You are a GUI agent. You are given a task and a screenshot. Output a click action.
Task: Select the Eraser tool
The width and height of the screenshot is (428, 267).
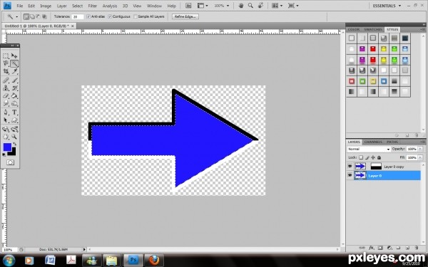[6, 96]
